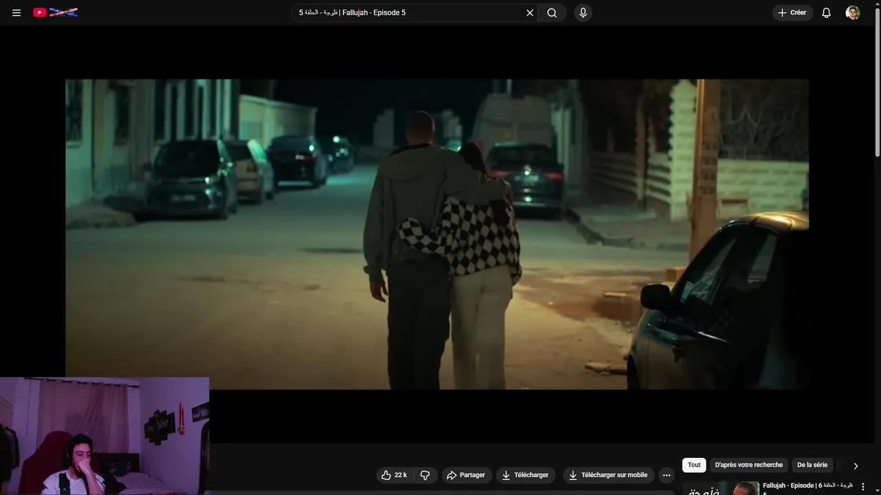
Task: Open options for Fallujah Episode 6 suggestion
Action: coord(863,487)
